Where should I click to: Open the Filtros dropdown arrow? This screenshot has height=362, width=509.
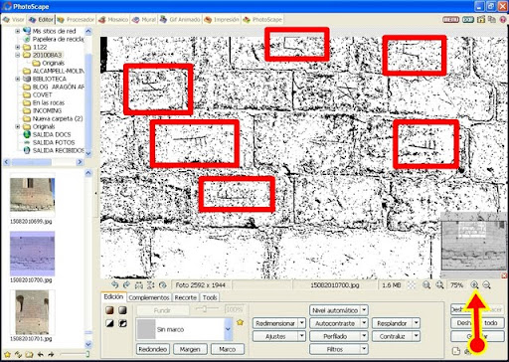[x=364, y=349]
